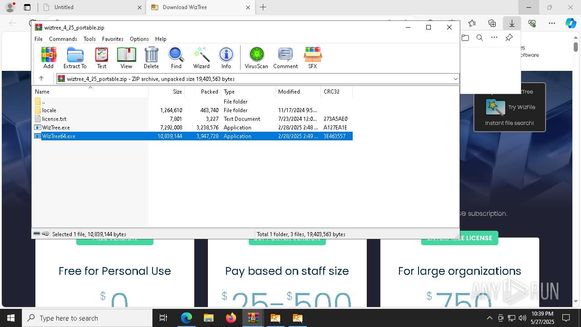Open the Windows Start menu

[x=11, y=318]
